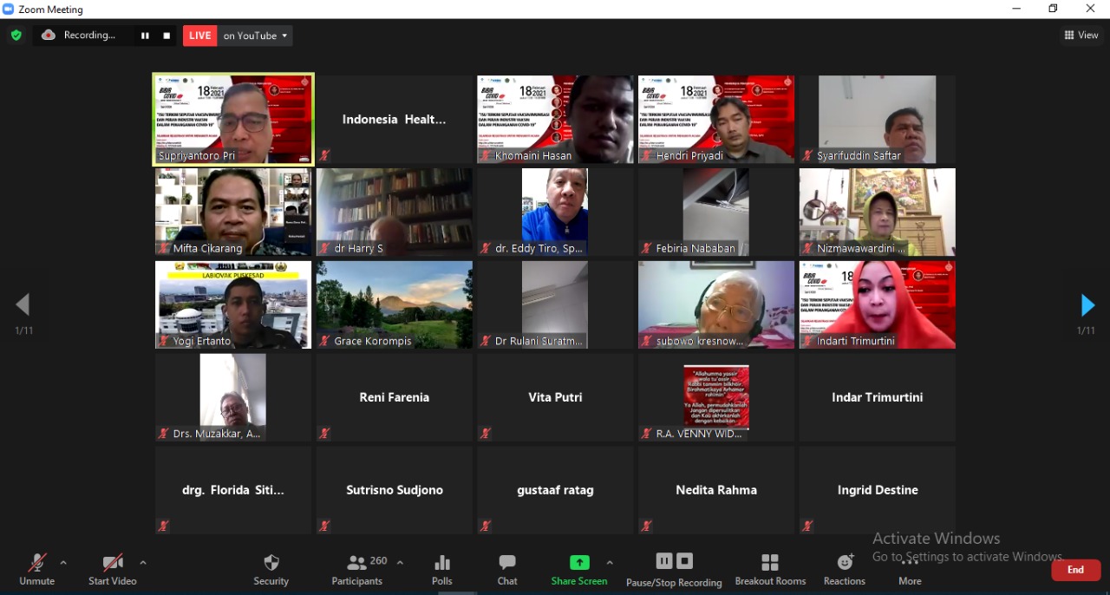Select the Indonesia Healt... participant tile
Viewport: 1110px width, 595px height.
(x=395, y=119)
